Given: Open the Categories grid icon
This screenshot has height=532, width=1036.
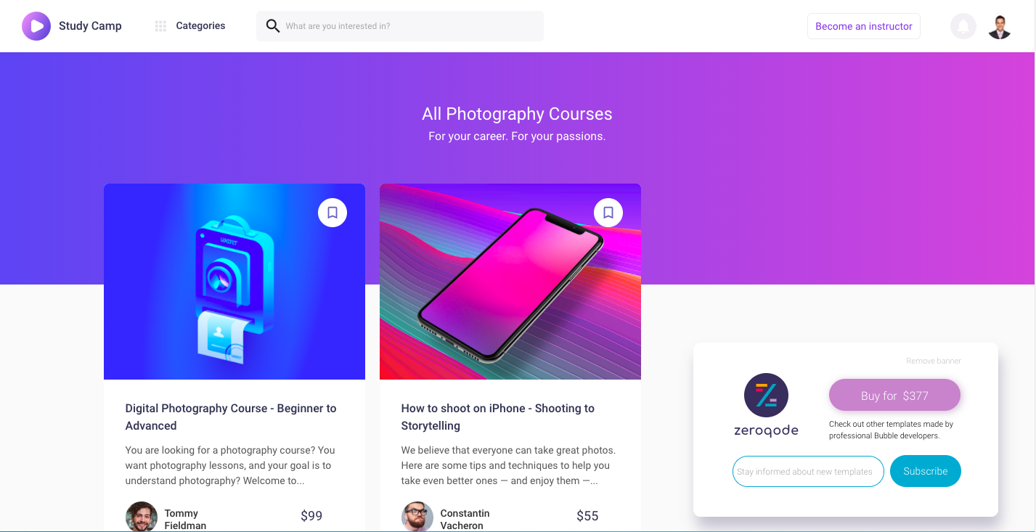Looking at the screenshot, I should coord(160,26).
